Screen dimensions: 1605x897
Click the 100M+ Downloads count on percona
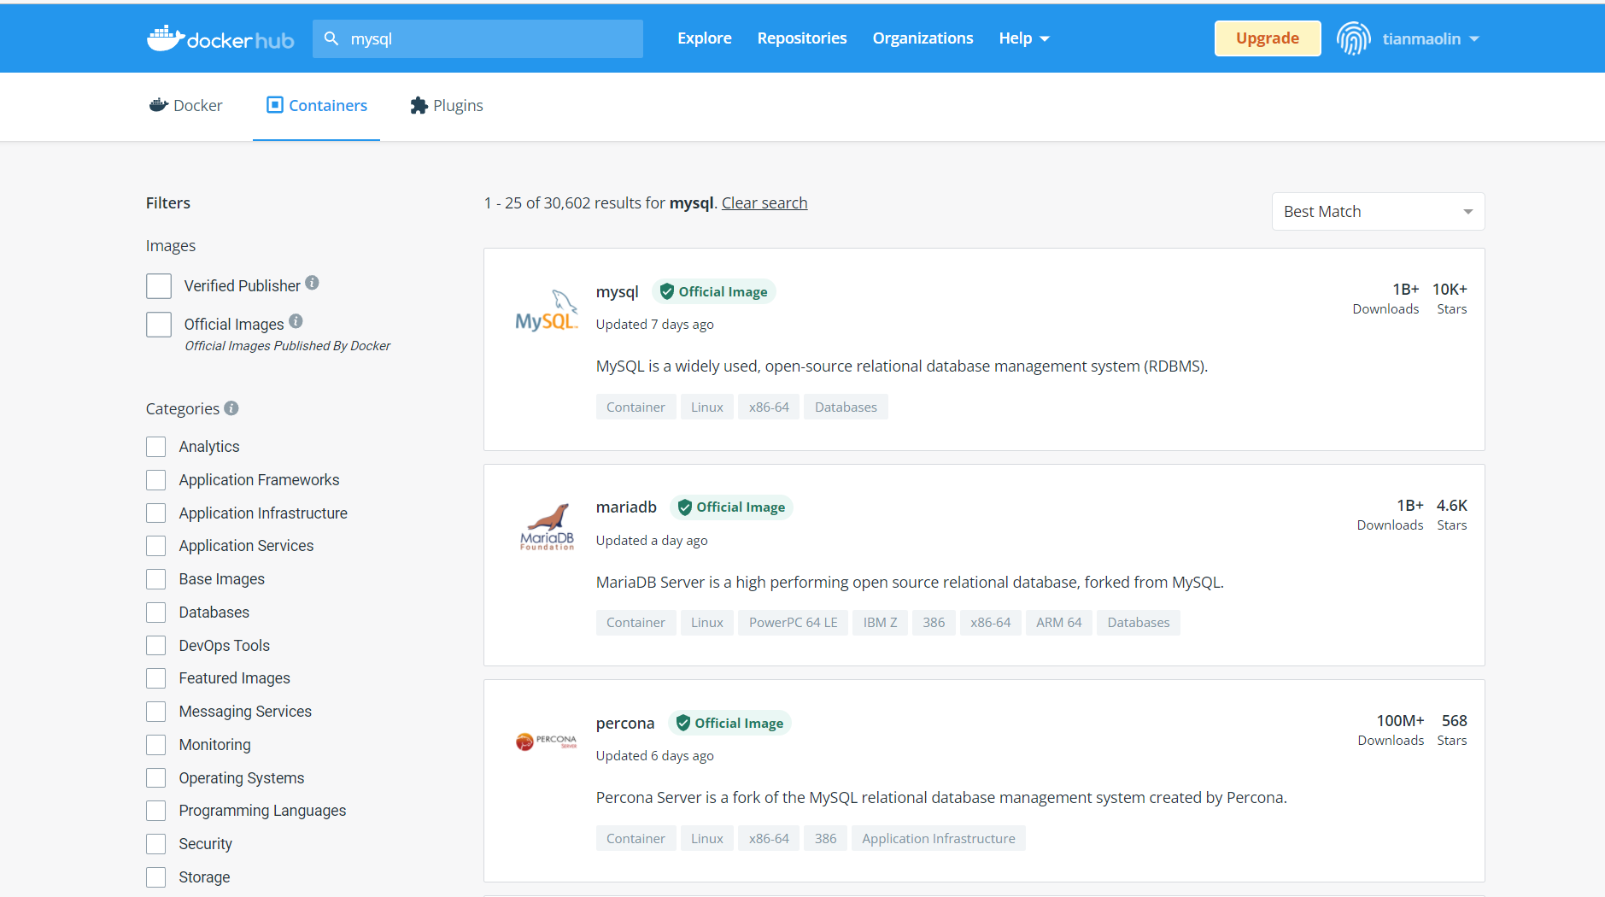1400,721
